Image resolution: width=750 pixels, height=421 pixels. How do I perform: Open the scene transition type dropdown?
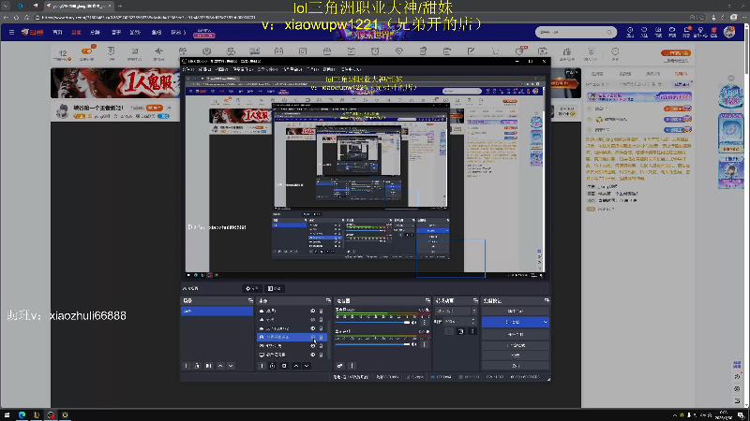point(456,311)
